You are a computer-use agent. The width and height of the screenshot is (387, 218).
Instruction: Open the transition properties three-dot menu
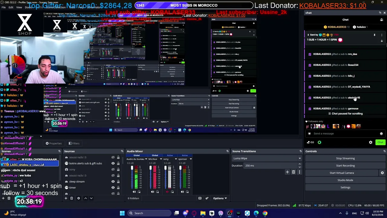[299, 172]
